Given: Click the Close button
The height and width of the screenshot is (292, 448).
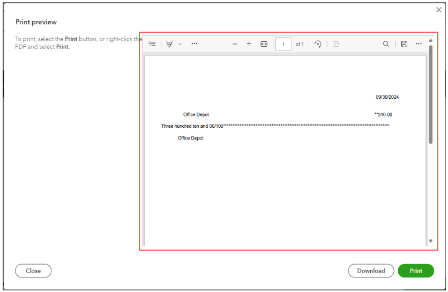Looking at the screenshot, I should point(33,271).
